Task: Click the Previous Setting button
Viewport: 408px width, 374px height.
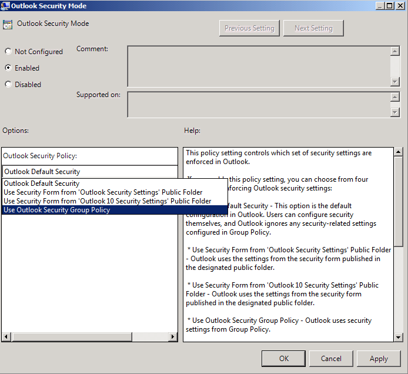Action: tap(249, 28)
